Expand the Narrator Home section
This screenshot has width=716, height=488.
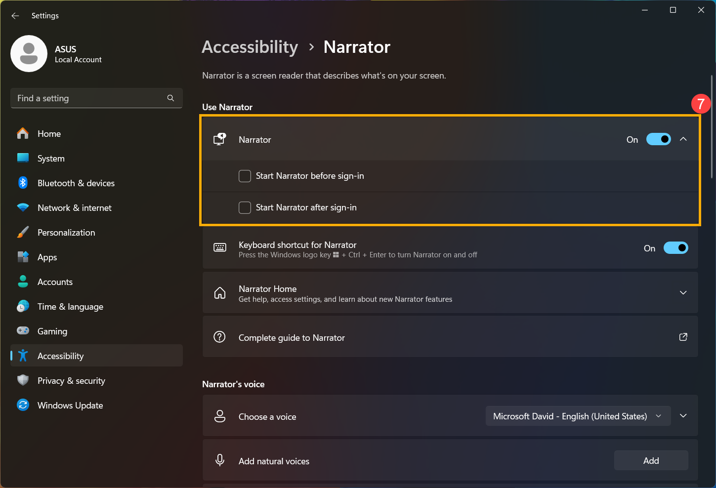683,293
